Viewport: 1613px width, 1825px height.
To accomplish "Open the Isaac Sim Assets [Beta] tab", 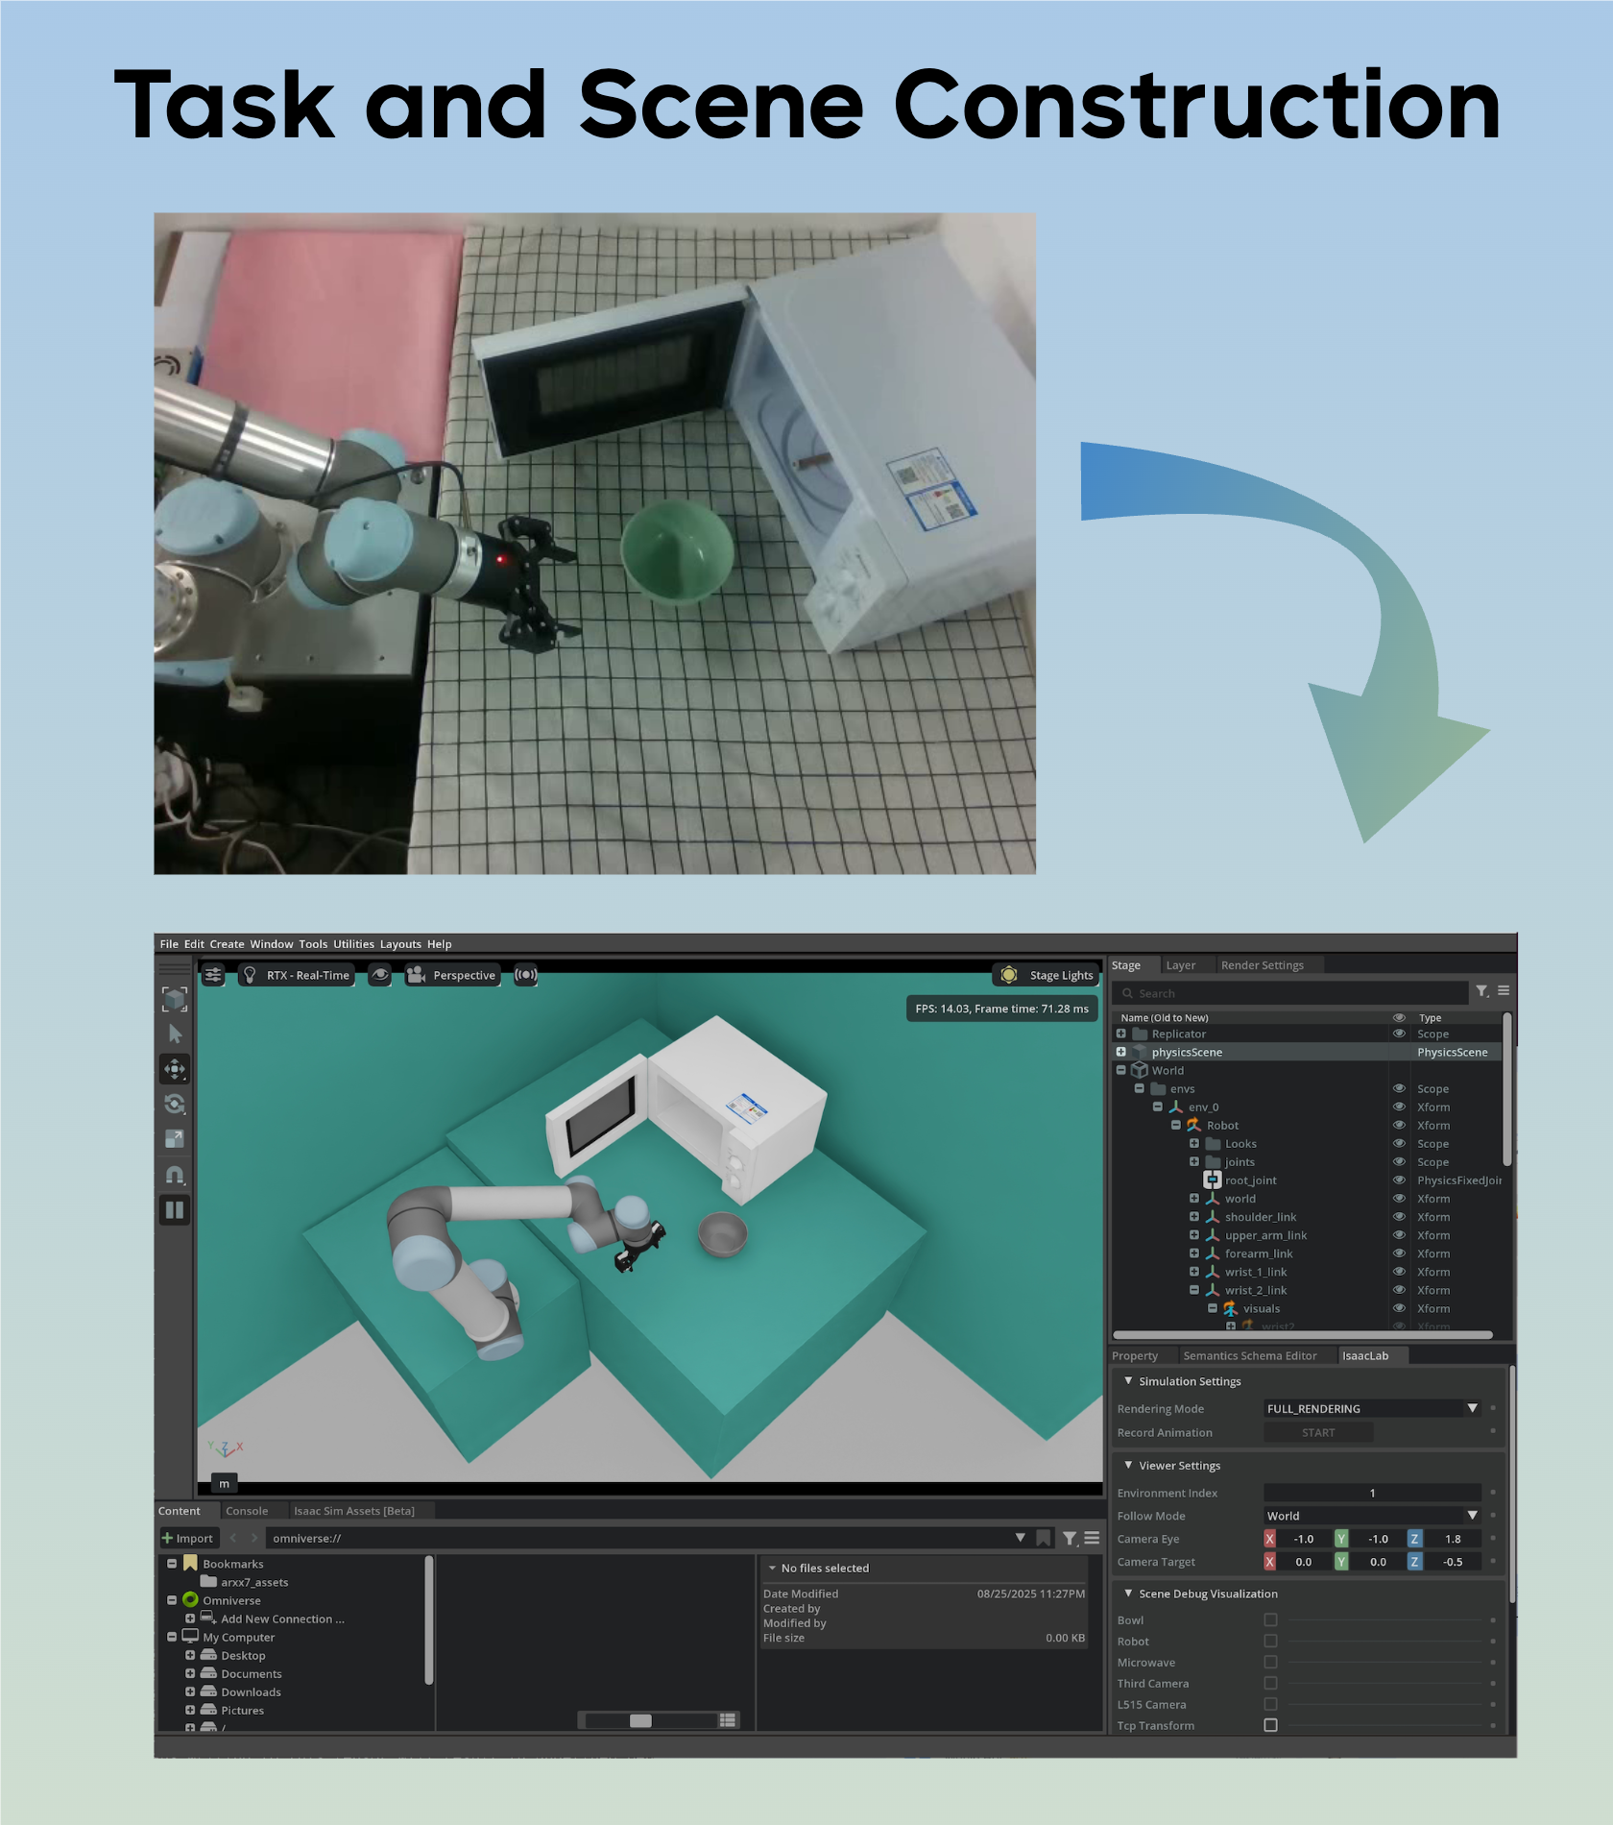I will click(x=354, y=1511).
